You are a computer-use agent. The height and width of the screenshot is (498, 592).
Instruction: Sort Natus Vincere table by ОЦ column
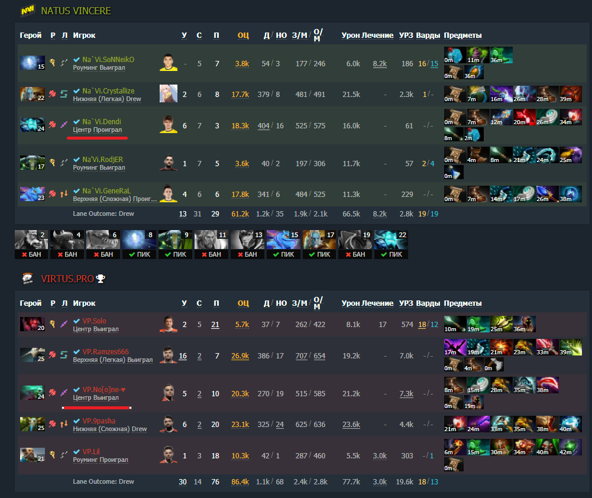pyautogui.click(x=243, y=35)
